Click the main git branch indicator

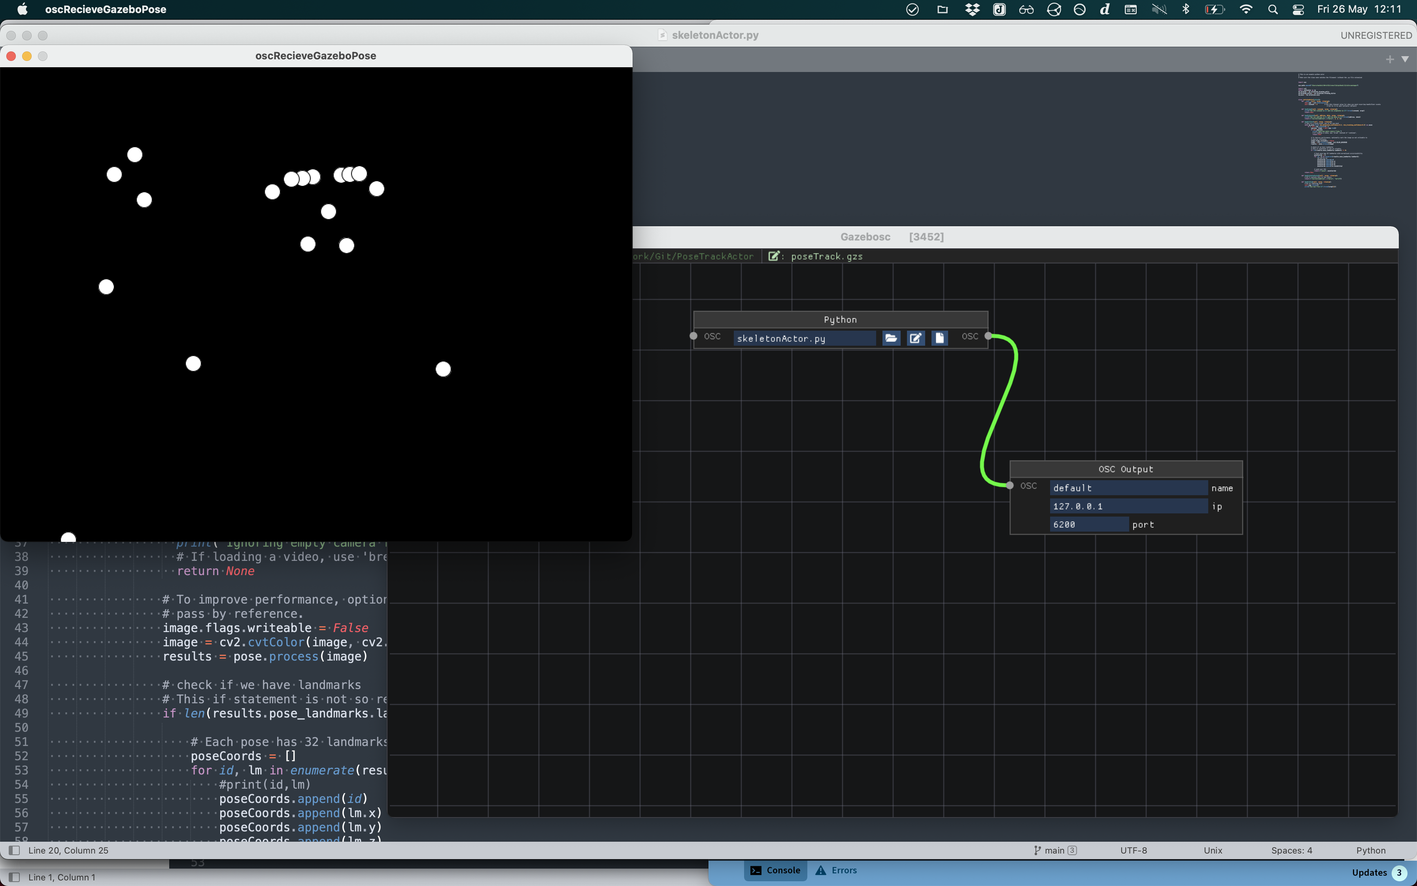(1054, 850)
